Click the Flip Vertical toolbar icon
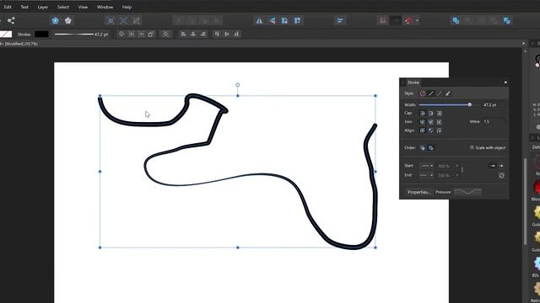Viewport: 540px width, 303px height. (272, 20)
